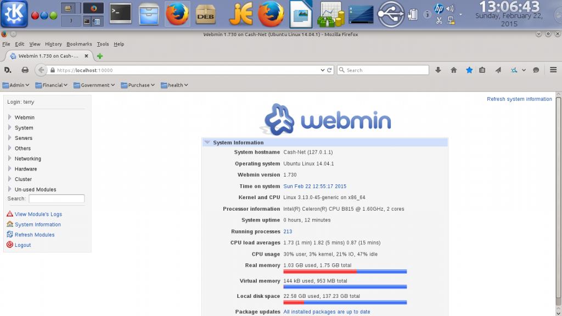This screenshot has height=316, width=562.
Task: Open the Firefox hamburger menu
Action: 553,70
